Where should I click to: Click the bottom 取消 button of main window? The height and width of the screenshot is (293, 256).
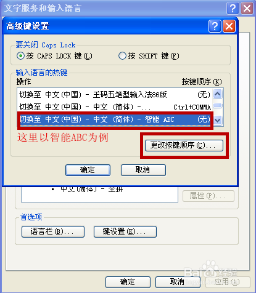point(178,282)
